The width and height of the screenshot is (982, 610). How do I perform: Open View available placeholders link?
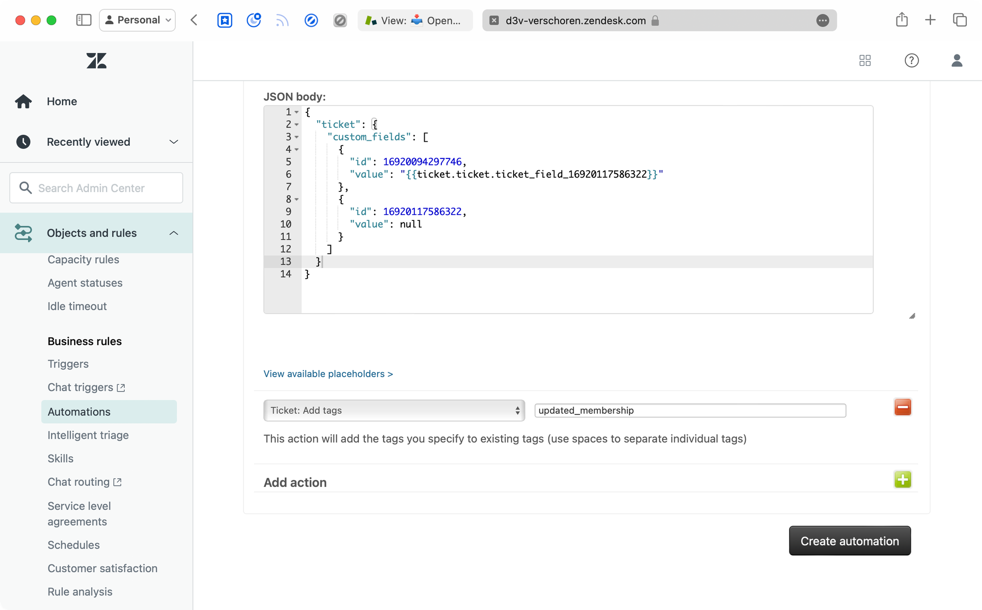(328, 374)
